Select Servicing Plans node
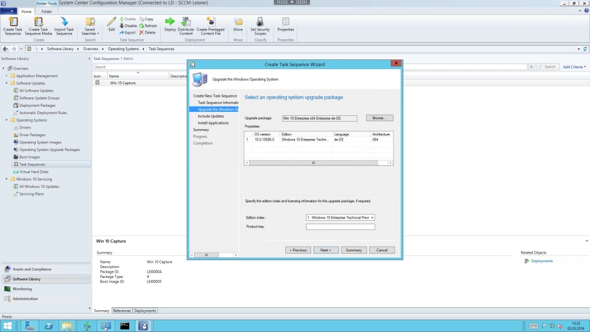This screenshot has width=590, height=332. [31, 194]
